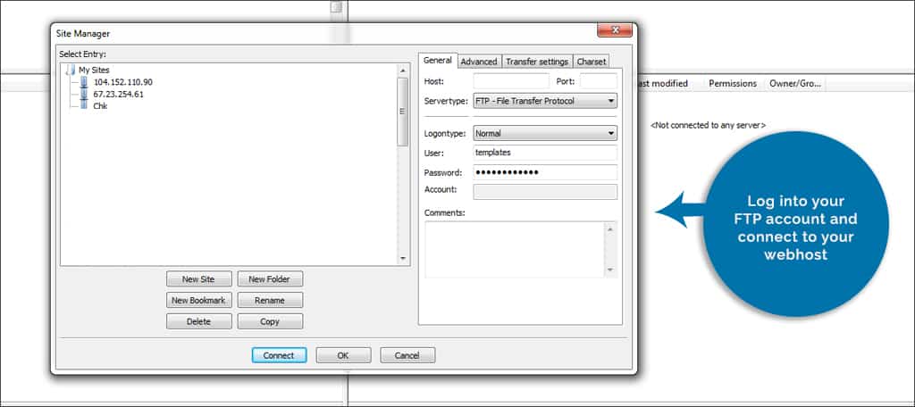Click the server icon next to 104.152.110.90
Screen dimensions: 915x407
coord(83,82)
